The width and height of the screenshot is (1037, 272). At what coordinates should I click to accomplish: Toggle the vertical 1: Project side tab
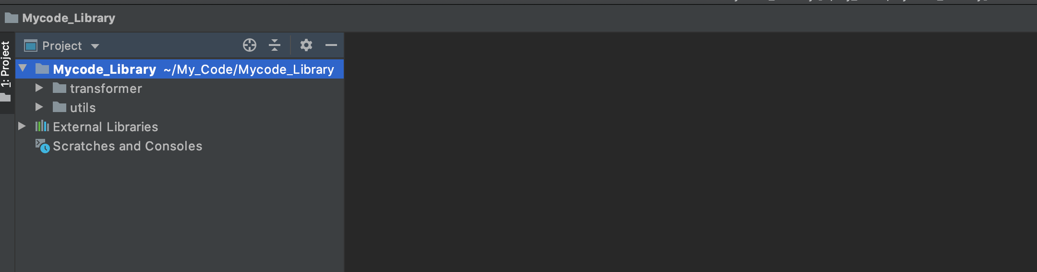click(x=6, y=72)
